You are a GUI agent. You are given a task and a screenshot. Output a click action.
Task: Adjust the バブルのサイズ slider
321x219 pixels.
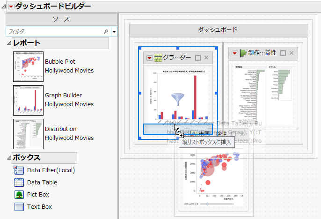click(x=207, y=204)
